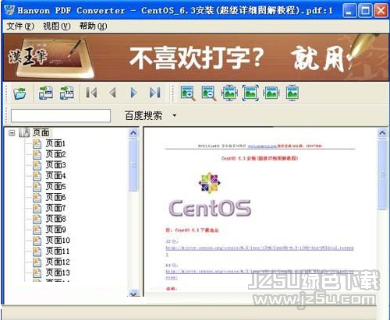390x320 pixels.
Task: Click the fit whole page icon
Action: (250, 93)
